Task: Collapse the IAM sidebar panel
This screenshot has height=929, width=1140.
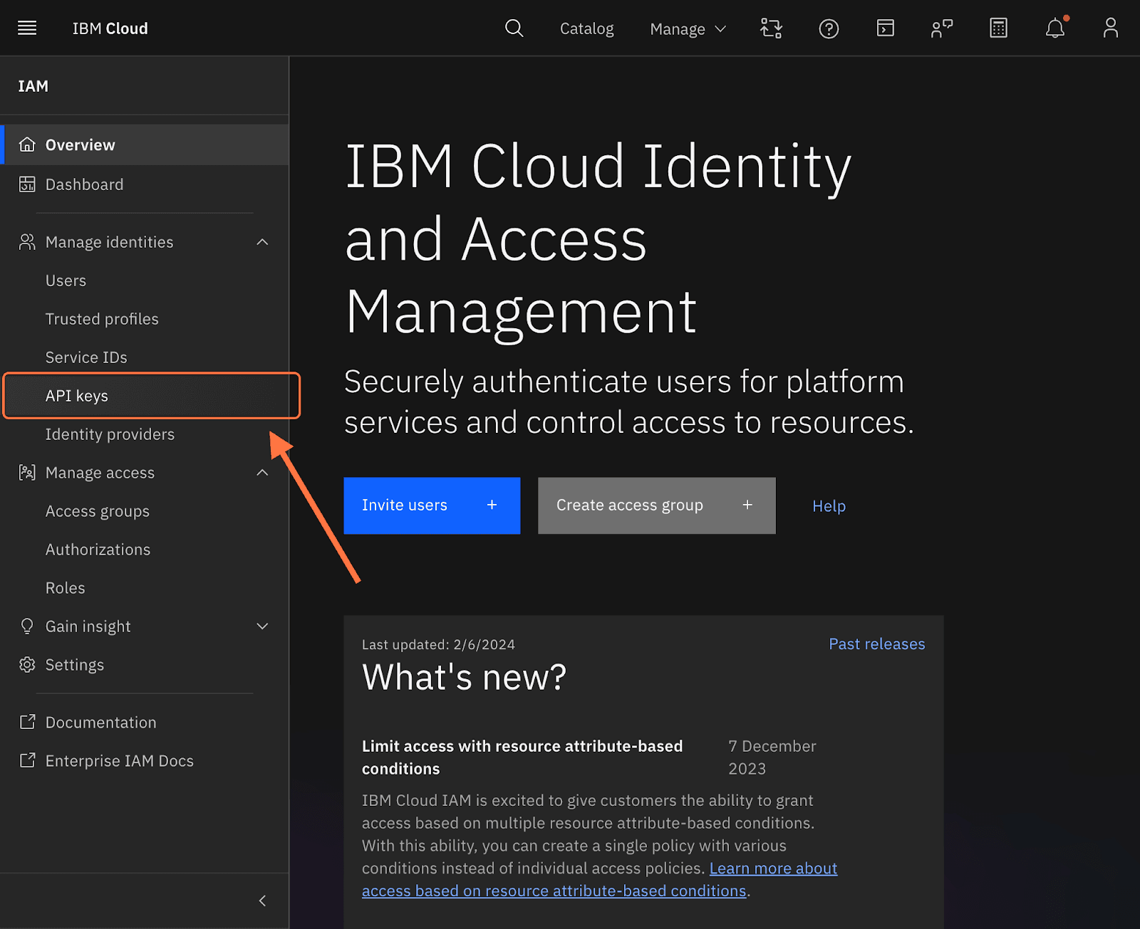Action: tap(262, 901)
